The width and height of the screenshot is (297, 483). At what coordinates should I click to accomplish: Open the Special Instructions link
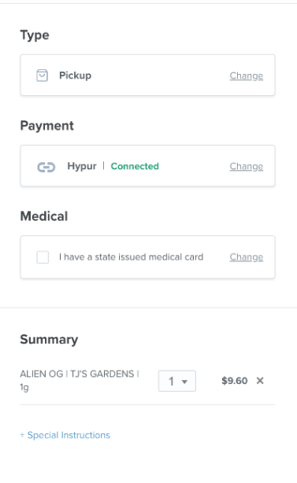(69, 435)
